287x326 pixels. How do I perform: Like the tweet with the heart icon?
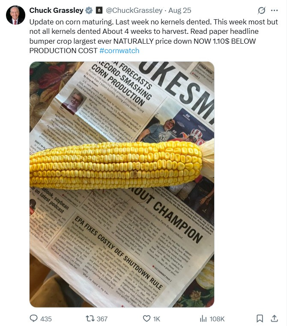point(146,319)
